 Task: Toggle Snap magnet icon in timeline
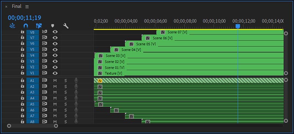click(x=26, y=26)
